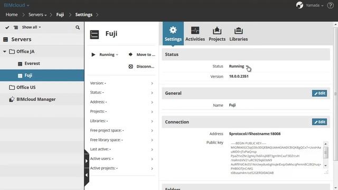
Task: Click the right-pointing panel expand arrow
Action: point(87,161)
